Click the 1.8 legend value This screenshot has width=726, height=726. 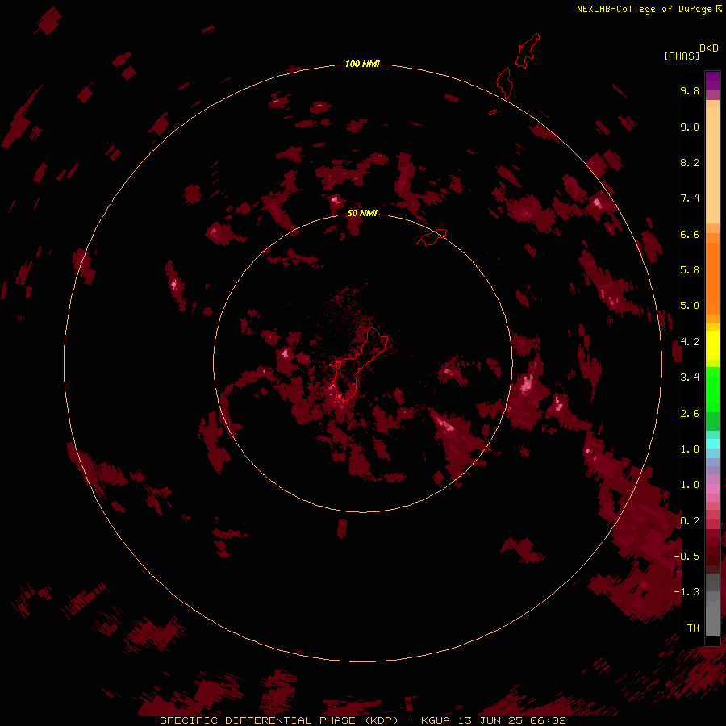[690, 449]
